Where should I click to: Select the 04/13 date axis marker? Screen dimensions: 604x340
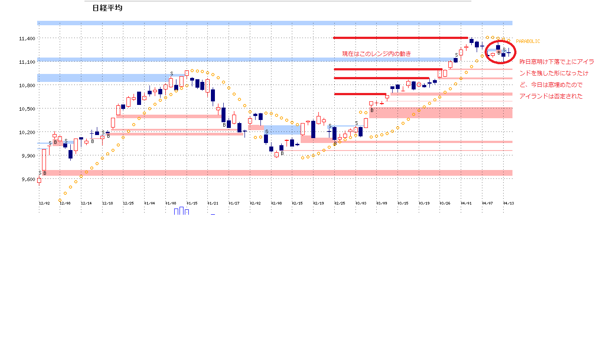point(508,203)
